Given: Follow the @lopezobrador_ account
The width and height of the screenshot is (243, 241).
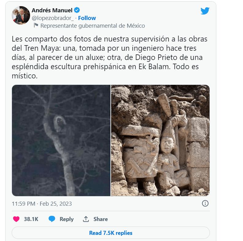Looking at the screenshot, I should click(x=87, y=18).
